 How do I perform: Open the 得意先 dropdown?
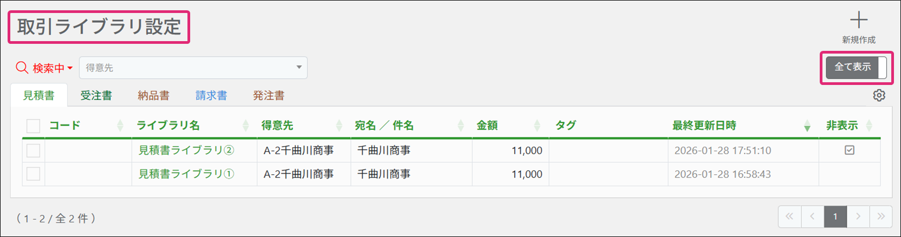(x=193, y=68)
